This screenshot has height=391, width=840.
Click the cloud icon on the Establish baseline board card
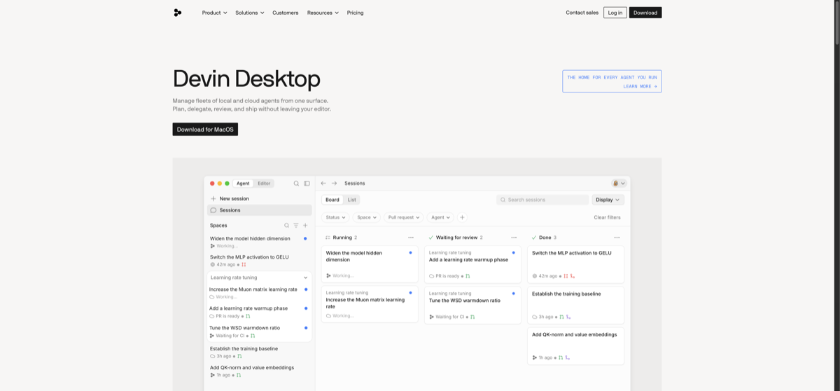(x=535, y=317)
